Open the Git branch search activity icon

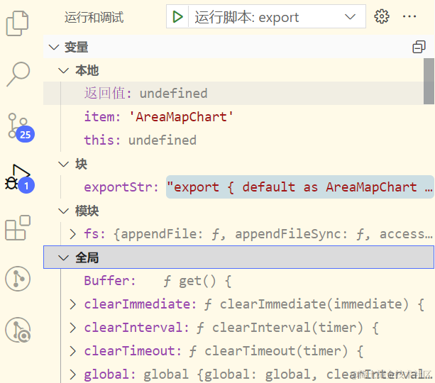point(18,330)
